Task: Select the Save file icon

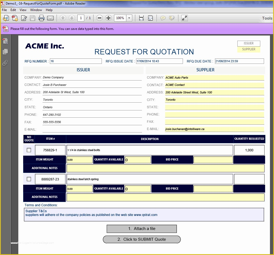Action: pyautogui.click(x=33, y=18)
